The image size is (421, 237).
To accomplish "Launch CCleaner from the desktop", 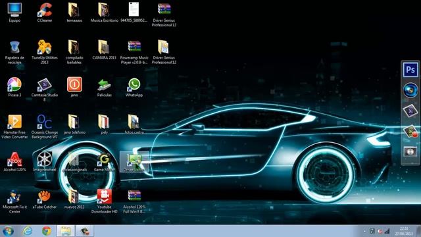I will coord(45,13).
